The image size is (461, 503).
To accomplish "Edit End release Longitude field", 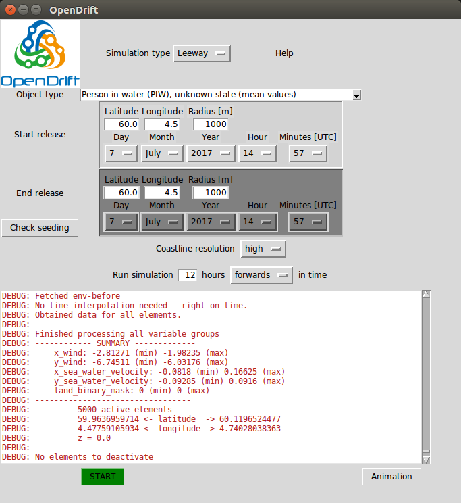I will pos(162,193).
